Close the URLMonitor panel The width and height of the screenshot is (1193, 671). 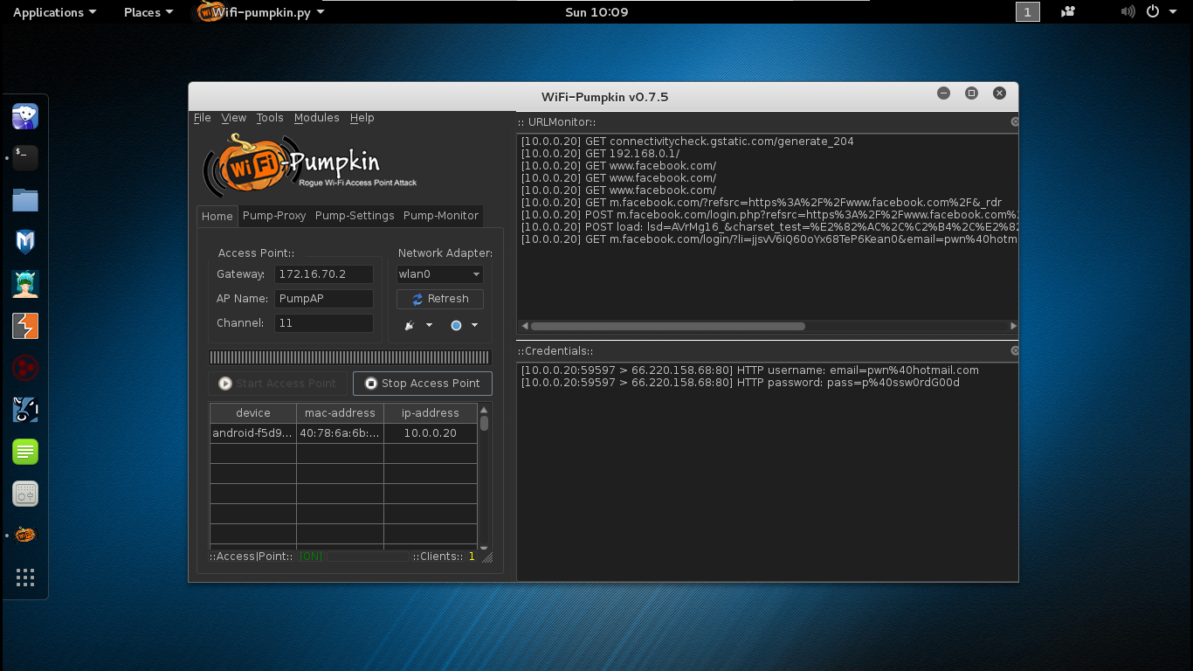click(x=1014, y=122)
